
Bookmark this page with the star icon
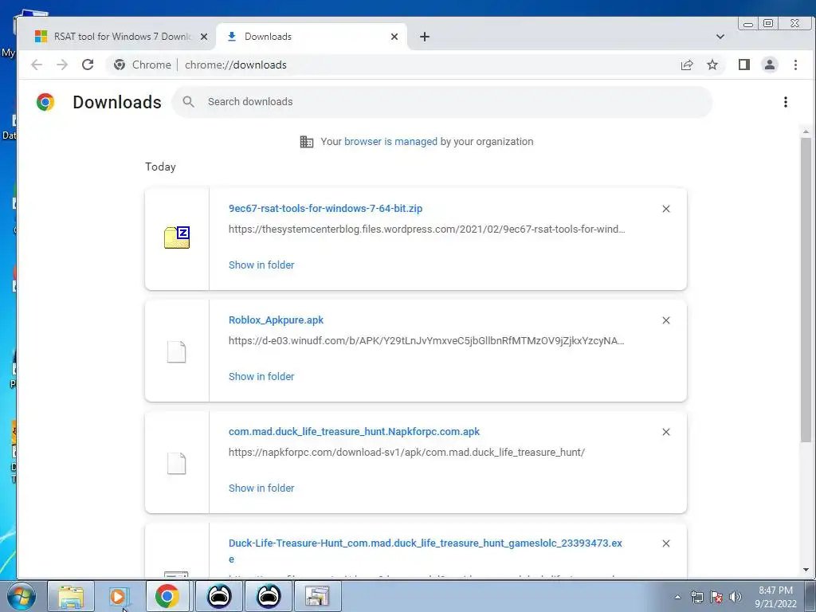point(712,65)
